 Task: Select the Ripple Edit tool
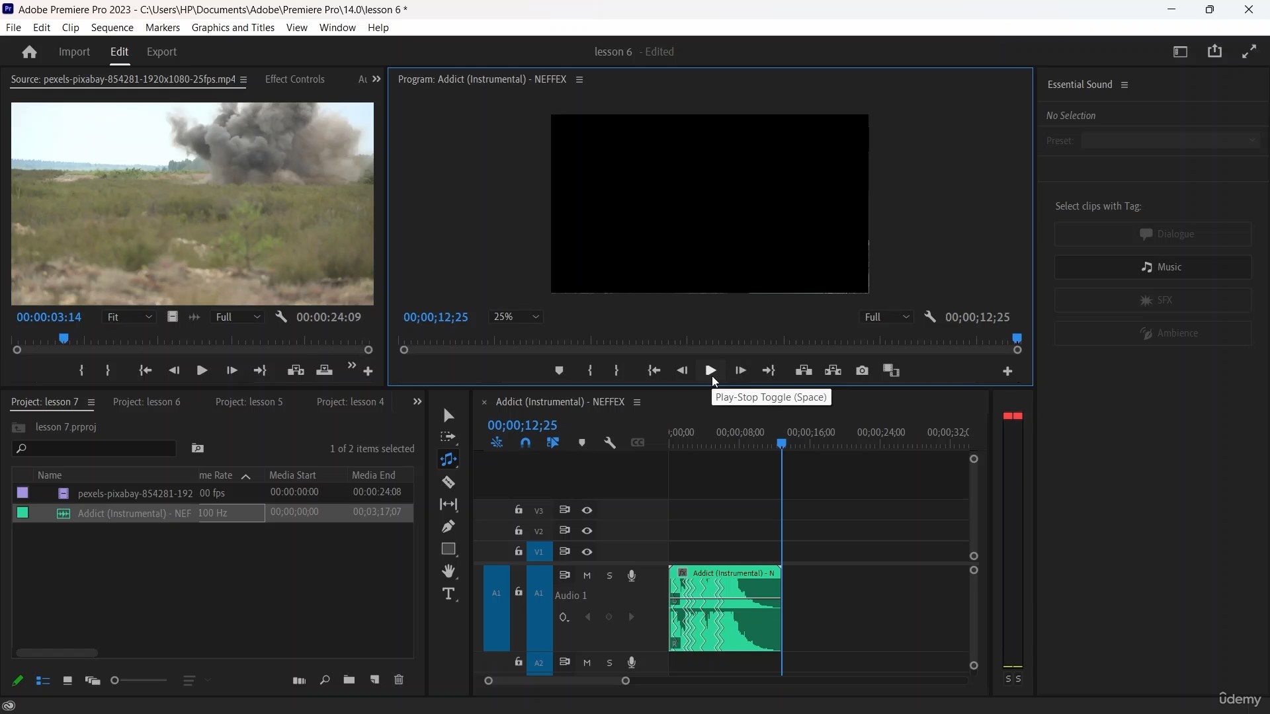coord(448,459)
